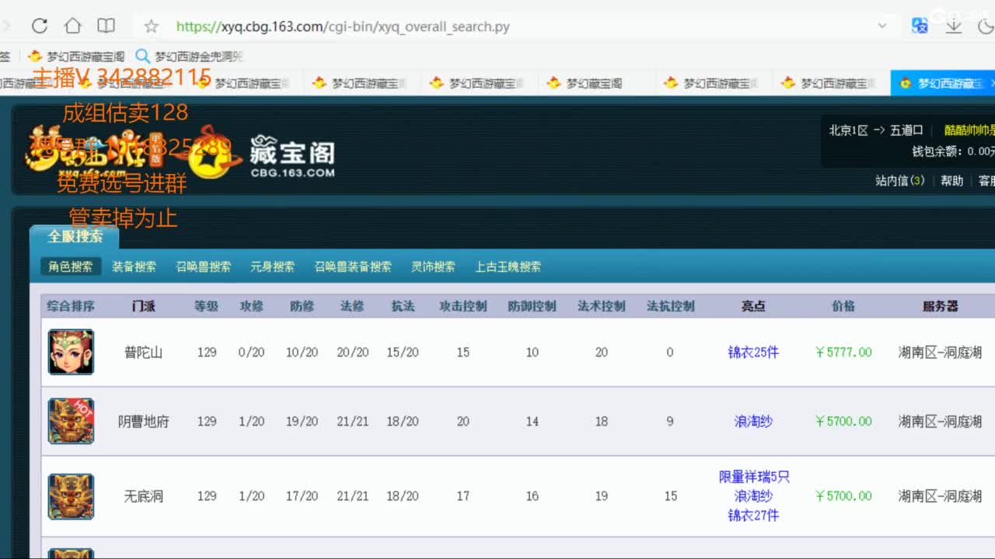Sort by the 法修 column header
This screenshot has width=995, height=559.
(x=352, y=306)
